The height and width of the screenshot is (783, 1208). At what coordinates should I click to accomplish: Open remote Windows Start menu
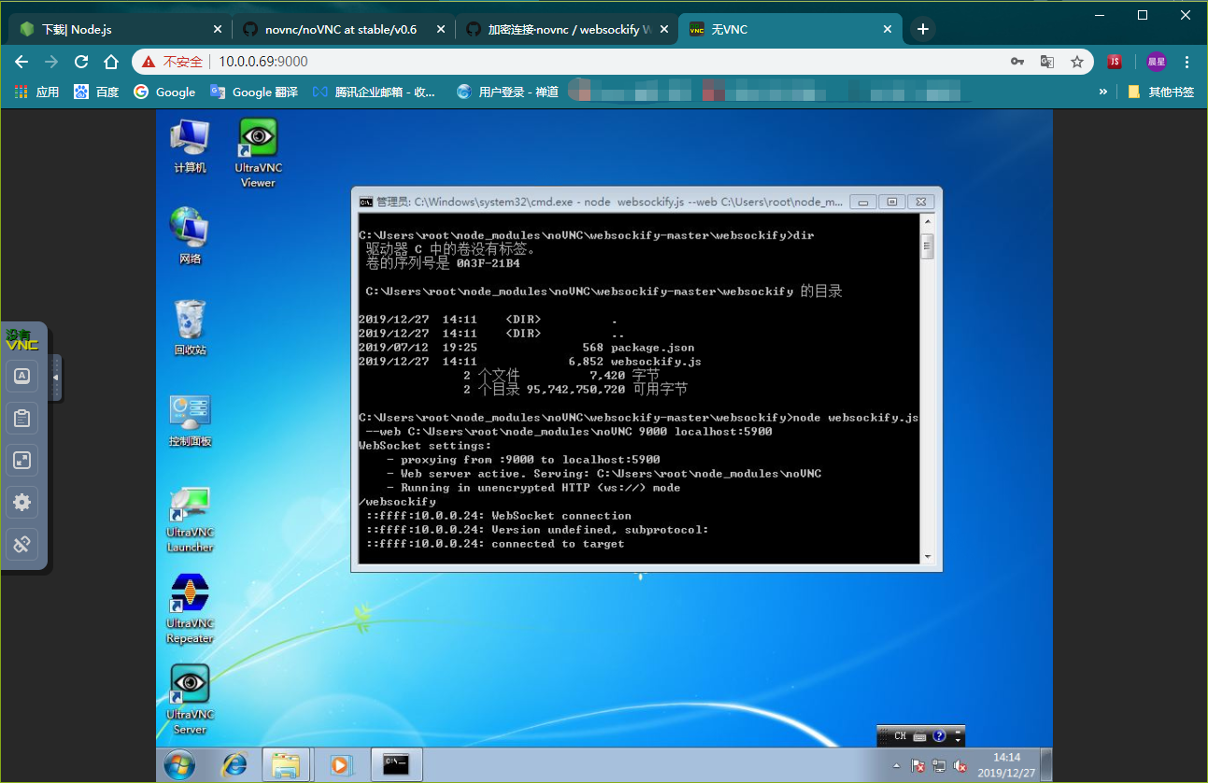click(179, 765)
